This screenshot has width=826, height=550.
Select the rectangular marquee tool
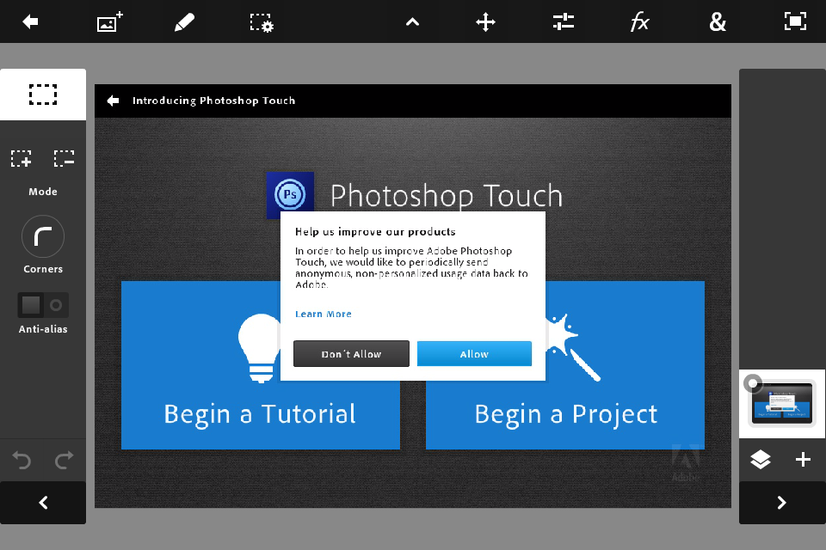pyautogui.click(x=43, y=95)
